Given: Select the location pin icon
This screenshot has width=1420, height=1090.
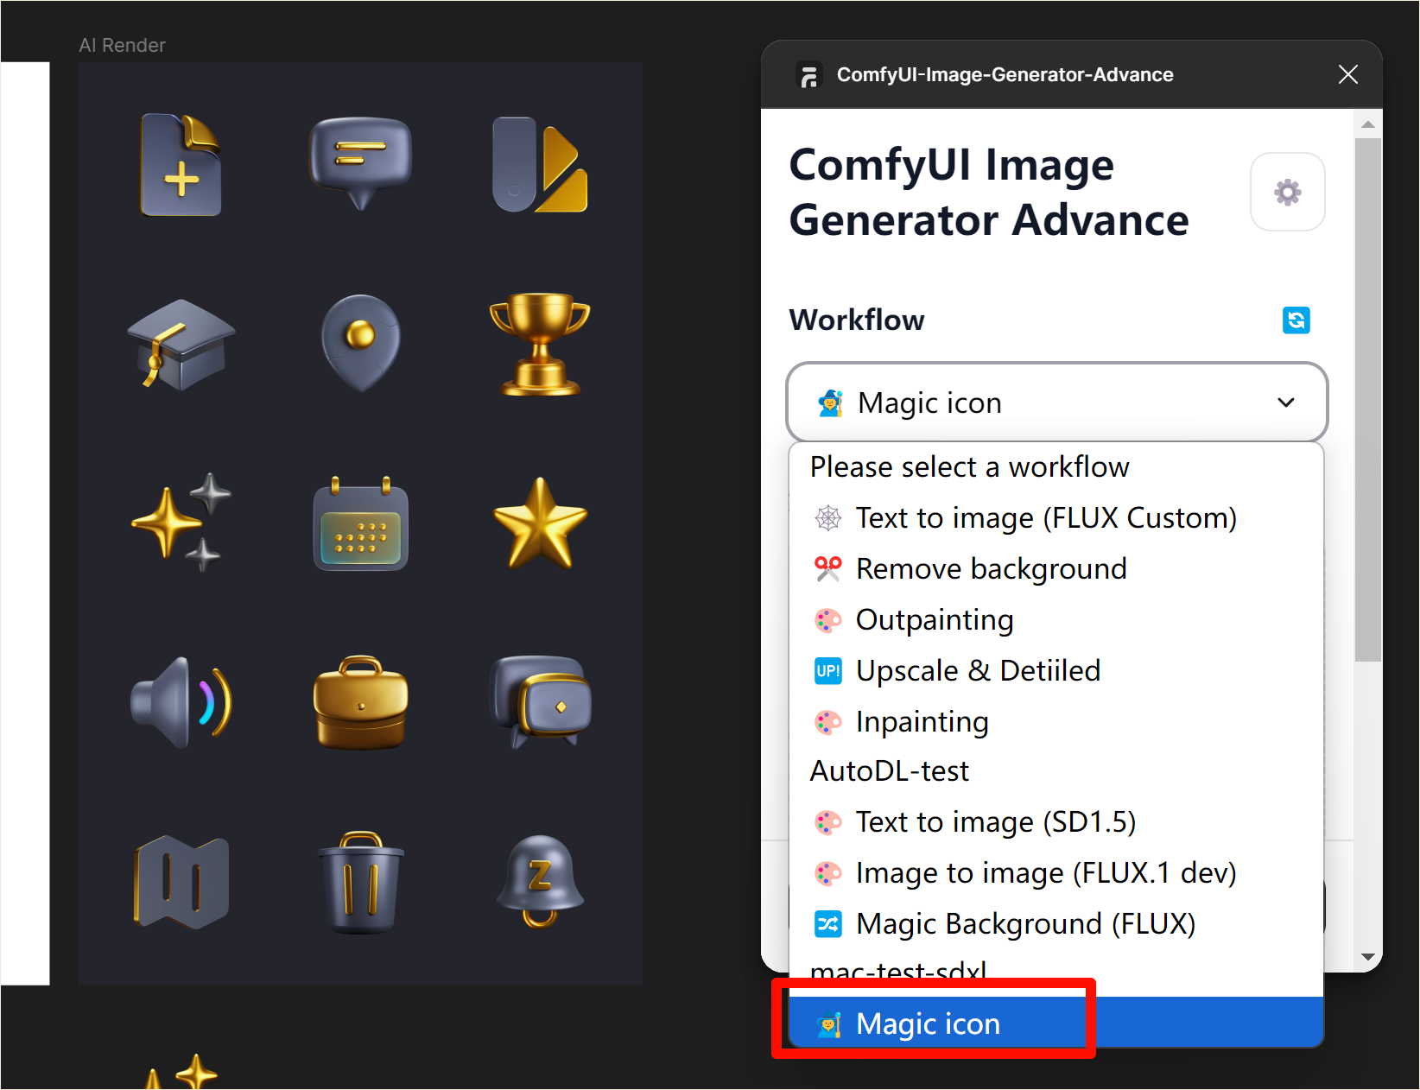Looking at the screenshot, I should [x=360, y=344].
